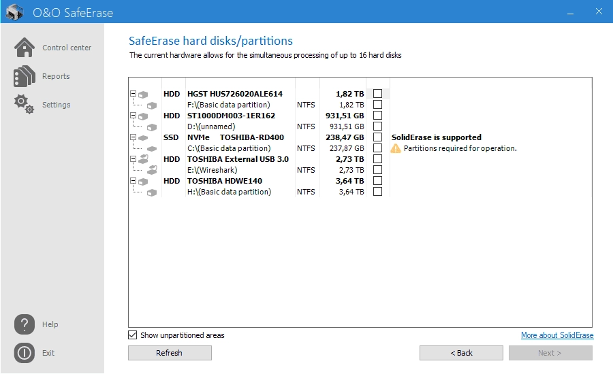This screenshot has width=613, height=374.
Task: Select the H:\(Basic data partition) row text
Action: coord(229,192)
